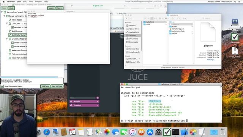
Task: Click the Undo button in TaskQueue
Action: pyautogui.click(x=11, y=8)
